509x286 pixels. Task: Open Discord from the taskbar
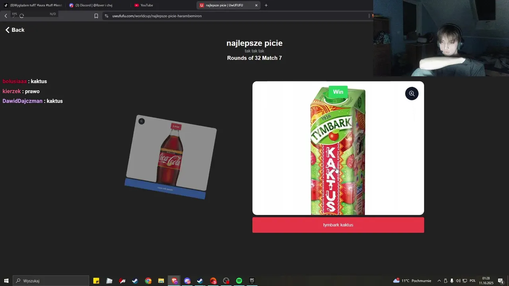click(x=187, y=281)
